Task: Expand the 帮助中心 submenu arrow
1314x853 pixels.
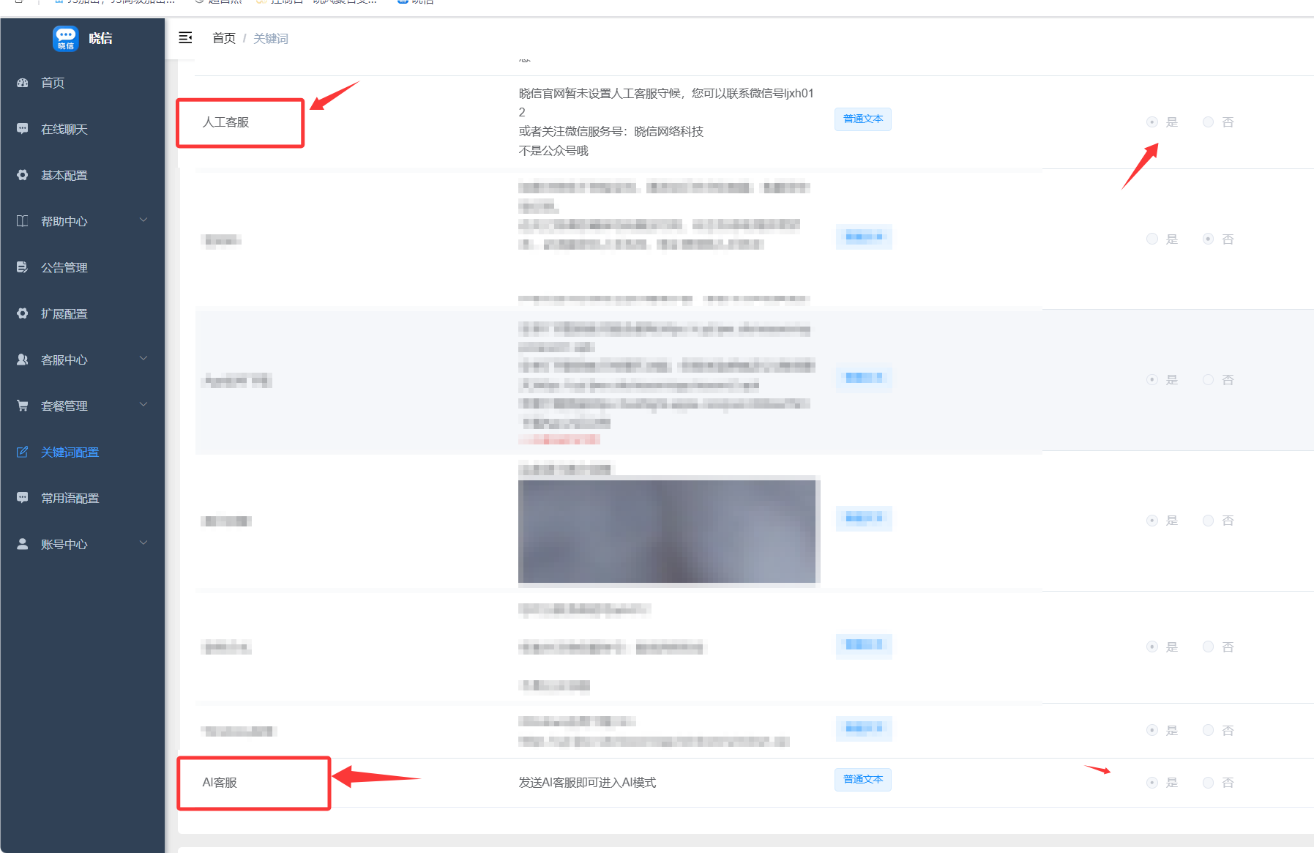Action: click(x=143, y=220)
